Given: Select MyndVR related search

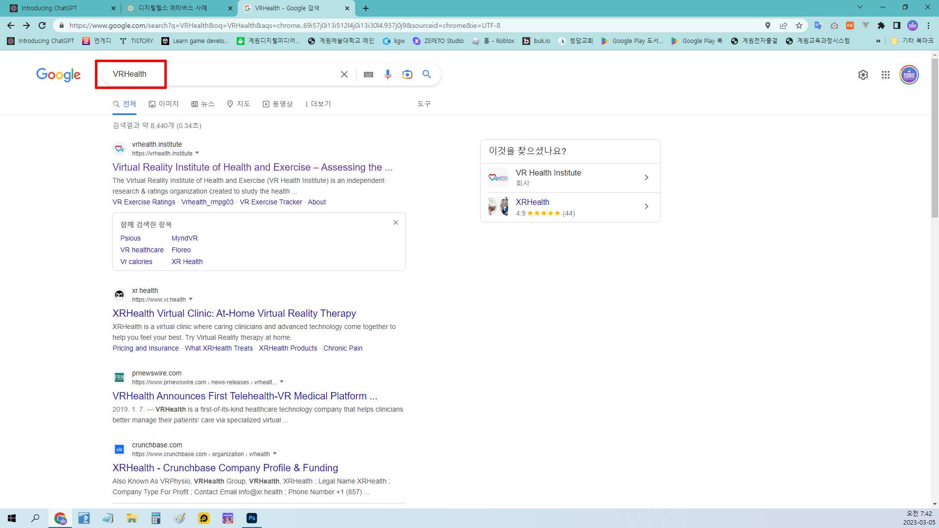Looking at the screenshot, I should tap(184, 238).
